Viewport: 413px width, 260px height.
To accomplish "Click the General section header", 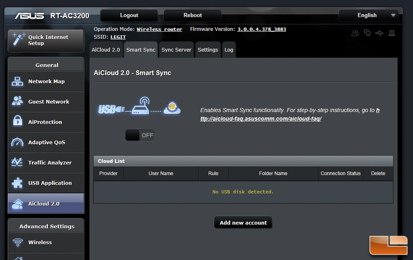I will click(47, 65).
